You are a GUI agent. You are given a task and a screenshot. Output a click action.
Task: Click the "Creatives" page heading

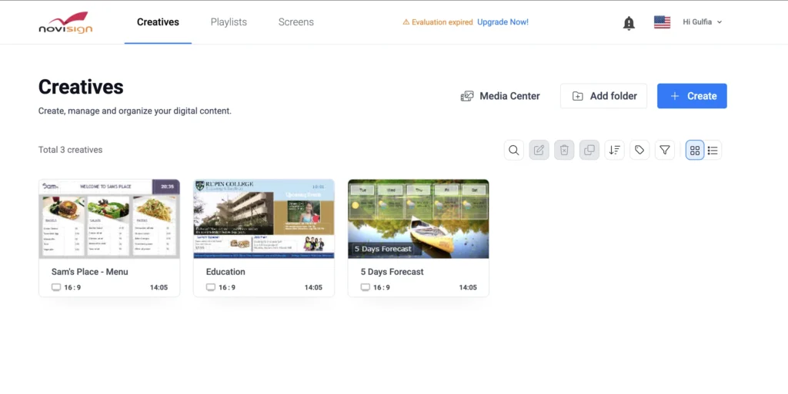pyautogui.click(x=81, y=88)
